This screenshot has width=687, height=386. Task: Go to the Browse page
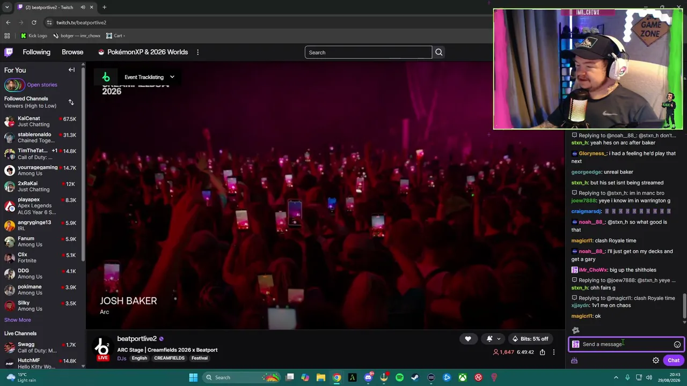click(72, 52)
